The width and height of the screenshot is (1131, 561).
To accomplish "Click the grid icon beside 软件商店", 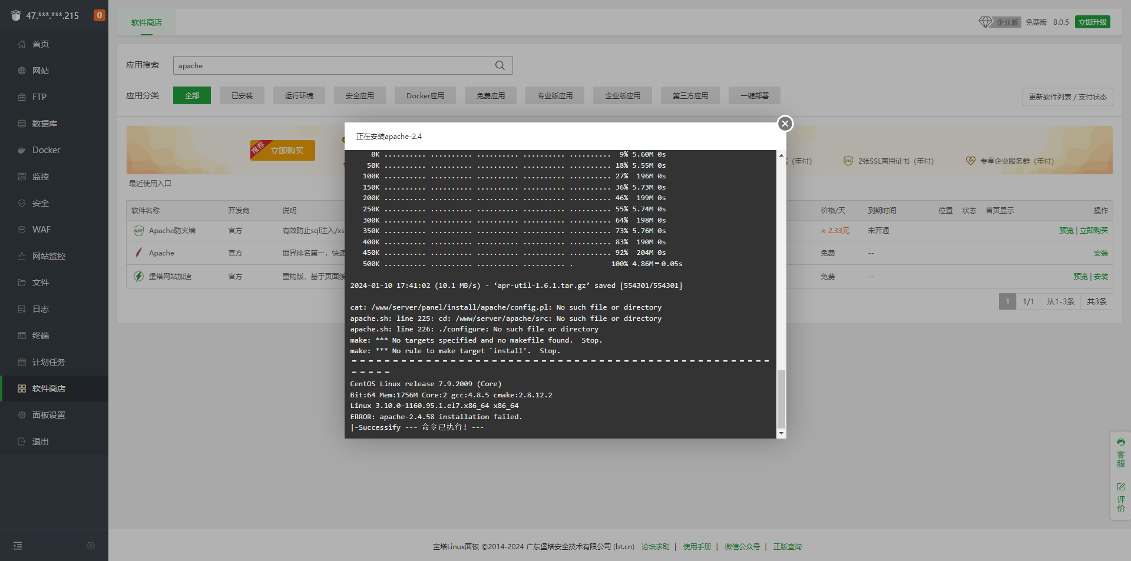I will (22, 389).
